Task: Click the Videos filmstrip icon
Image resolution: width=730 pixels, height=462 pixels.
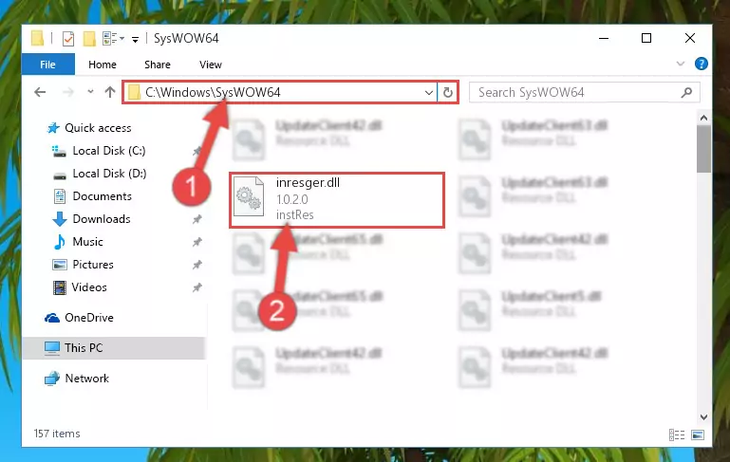Action: (60, 287)
